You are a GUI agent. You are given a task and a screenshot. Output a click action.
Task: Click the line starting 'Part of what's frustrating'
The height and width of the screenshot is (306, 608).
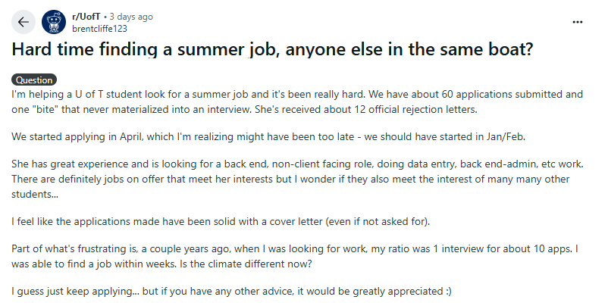[x=296, y=249]
